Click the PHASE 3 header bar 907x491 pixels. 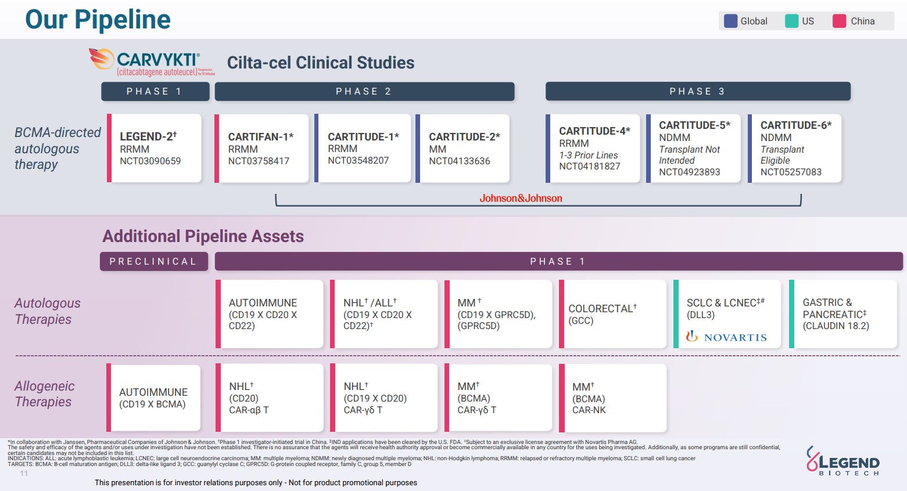coord(698,92)
